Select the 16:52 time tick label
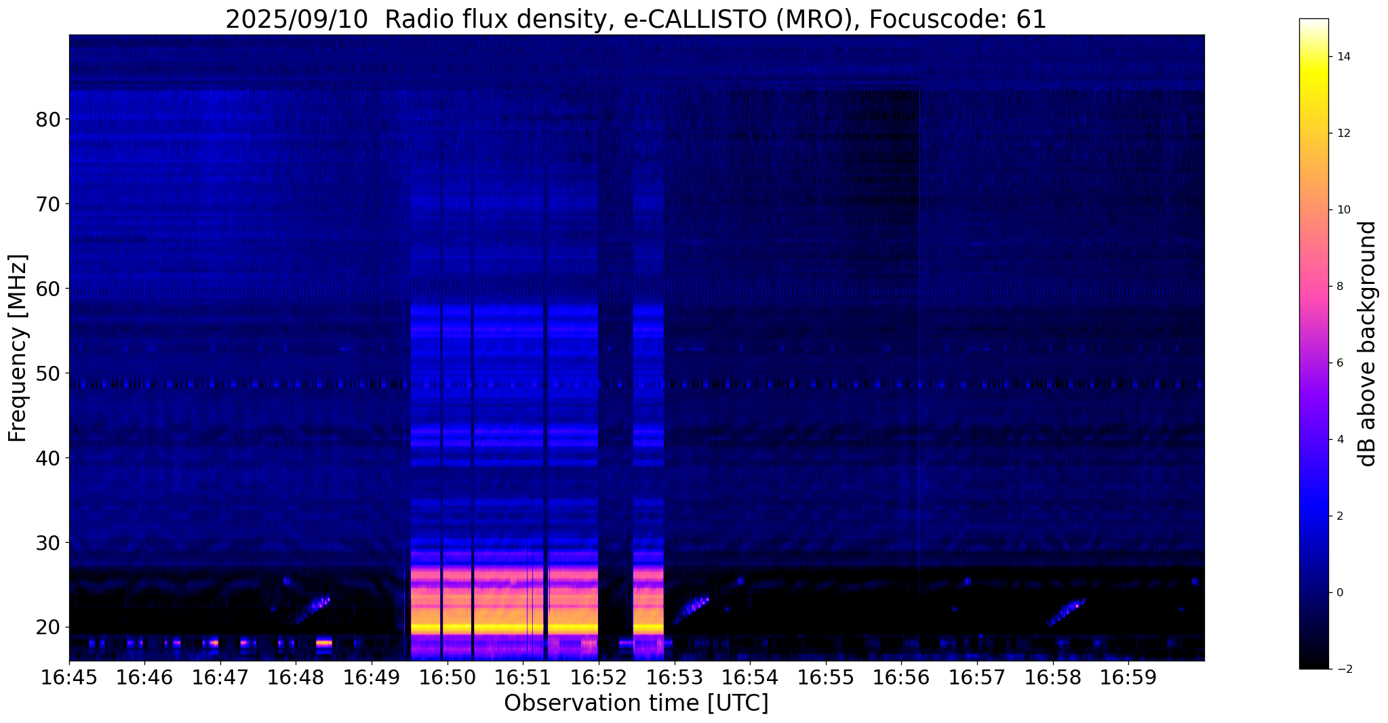The width and height of the screenshot is (1388, 723). (x=599, y=678)
